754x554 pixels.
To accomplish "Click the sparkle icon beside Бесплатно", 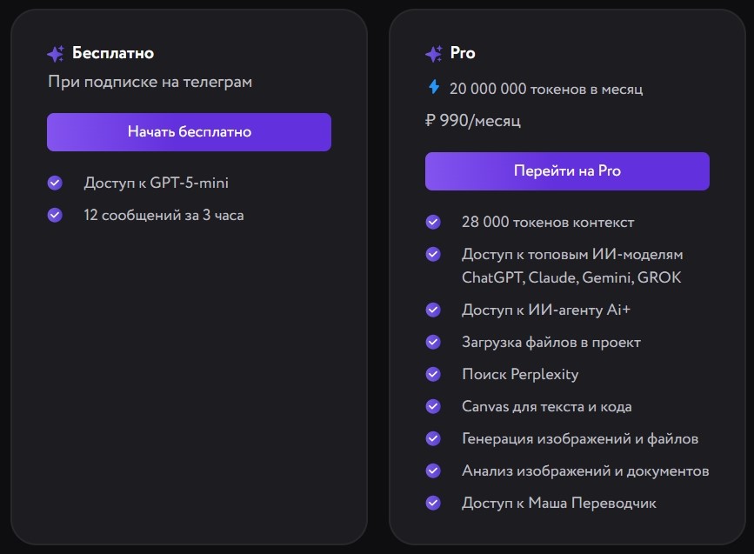I will 56,54.
